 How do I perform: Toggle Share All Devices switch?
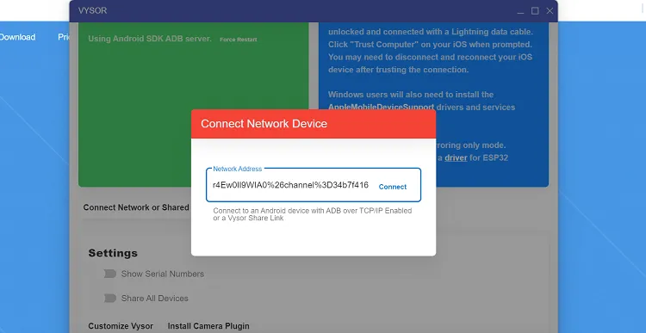(110, 298)
